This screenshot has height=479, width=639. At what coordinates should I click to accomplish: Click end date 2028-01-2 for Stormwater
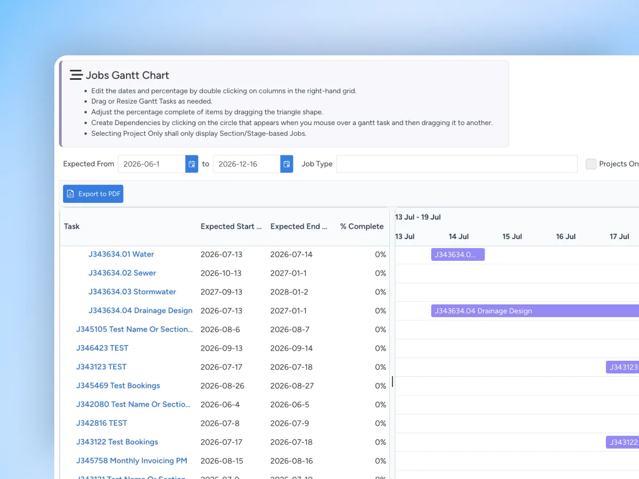289,292
